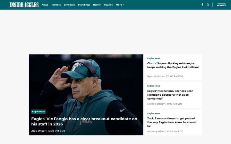231x144 pixels.
Task: Click Eagles News label above Sirianni story
Action: (x=153, y=86)
